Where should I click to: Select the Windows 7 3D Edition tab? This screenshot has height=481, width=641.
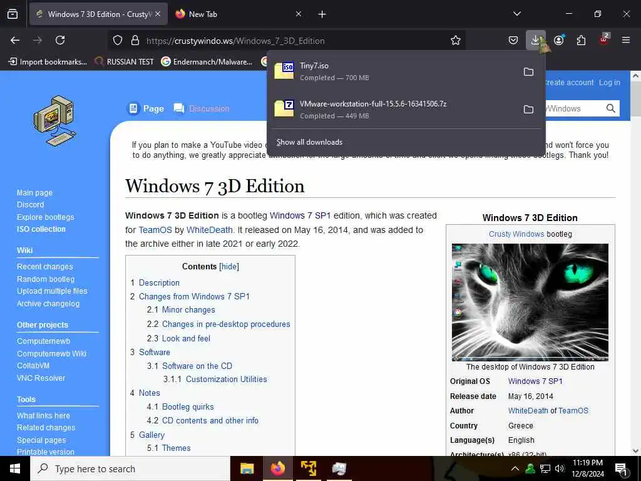pos(98,14)
